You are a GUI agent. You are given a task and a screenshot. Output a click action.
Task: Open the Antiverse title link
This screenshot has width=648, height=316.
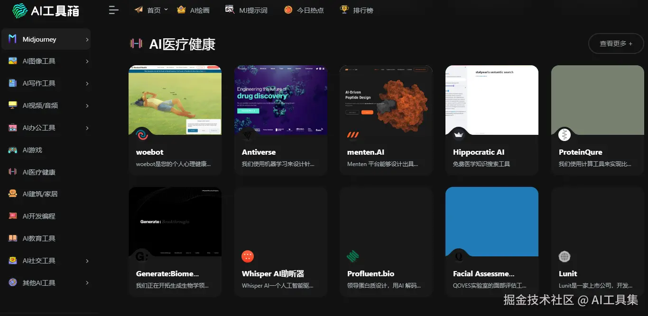pos(259,152)
